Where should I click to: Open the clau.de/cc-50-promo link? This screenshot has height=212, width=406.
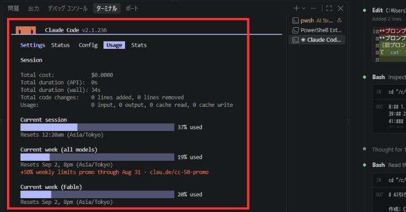click(x=179, y=172)
